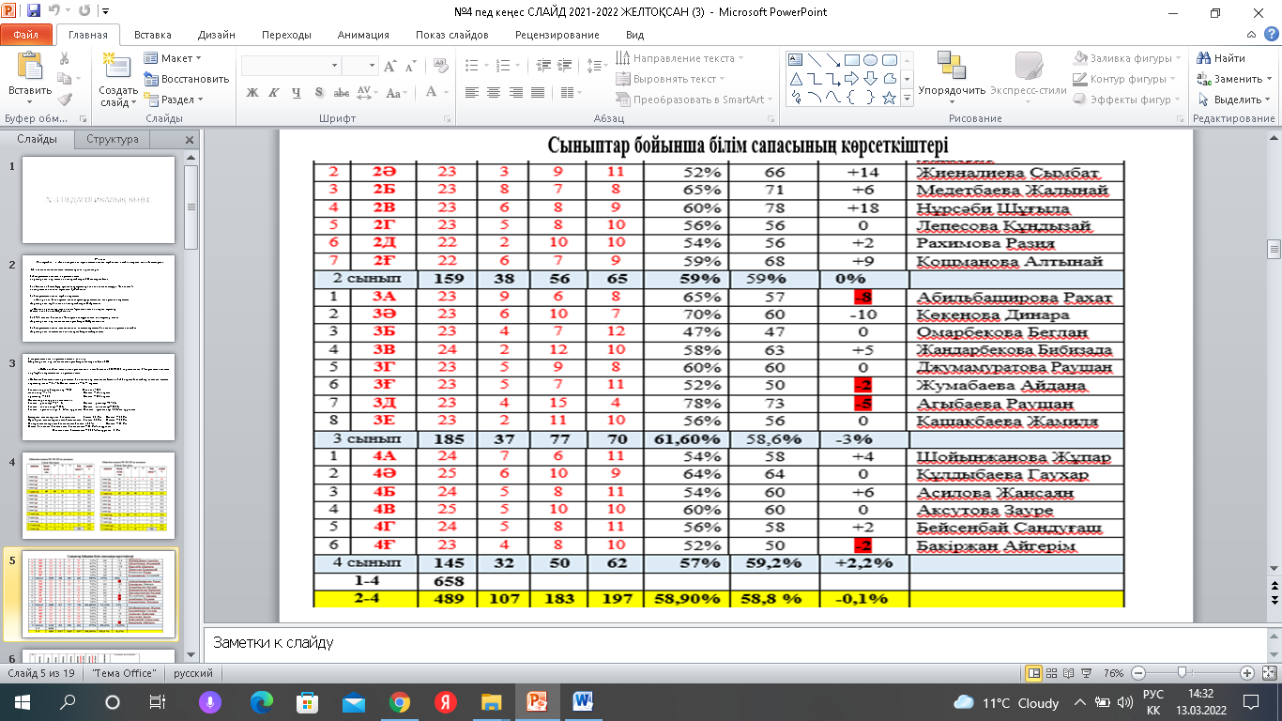The image size is (1282, 721).
Task: Click the zoom slider handle
Action: pos(1181,673)
